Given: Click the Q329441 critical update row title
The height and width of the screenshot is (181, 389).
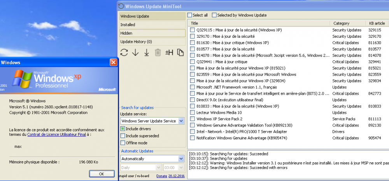Looking at the screenshot, I should point(222,62).
